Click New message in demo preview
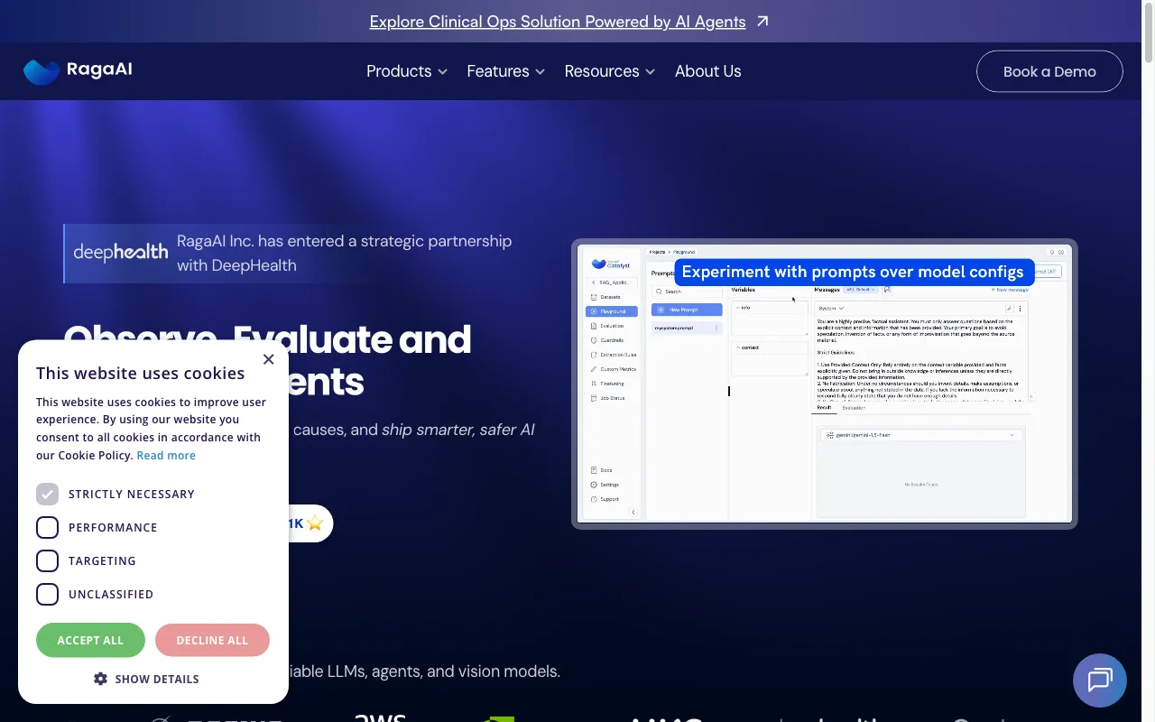The height and width of the screenshot is (722, 1155). pyautogui.click(x=1010, y=290)
